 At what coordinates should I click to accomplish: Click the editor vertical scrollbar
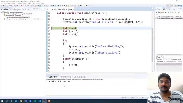click(x=152, y=45)
